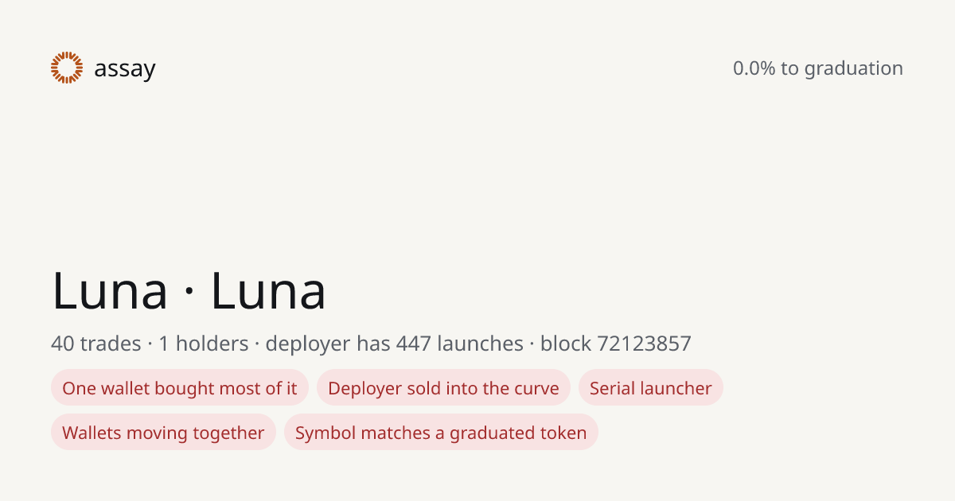Open the Wallets moving together tag
The width and height of the screenshot is (955, 501).
(x=163, y=433)
